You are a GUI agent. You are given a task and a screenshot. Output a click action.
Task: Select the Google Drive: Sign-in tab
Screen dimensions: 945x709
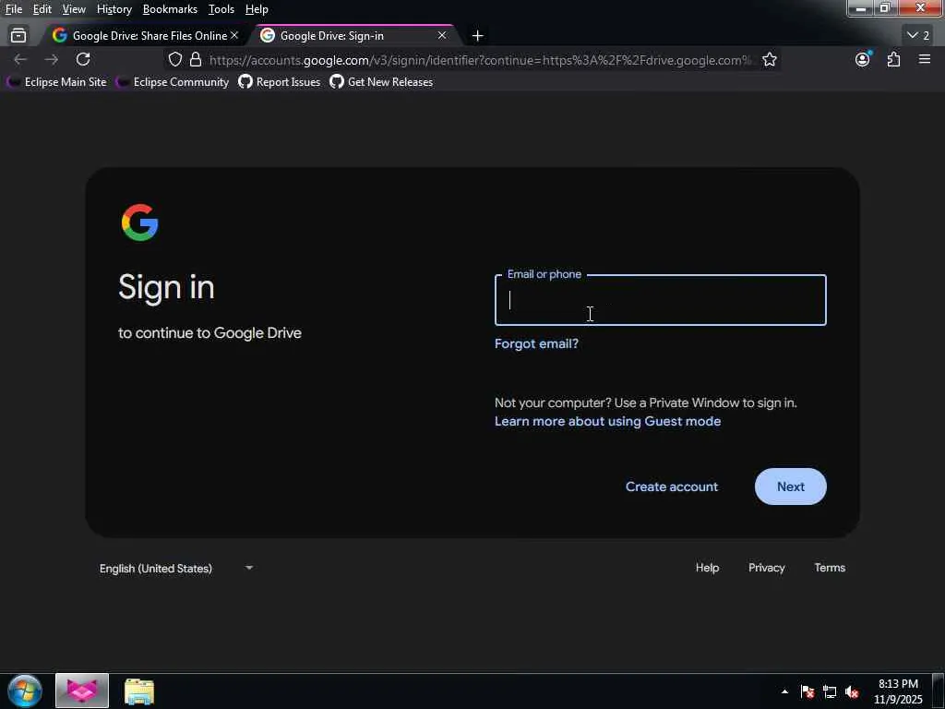pyautogui.click(x=356, y=36)
